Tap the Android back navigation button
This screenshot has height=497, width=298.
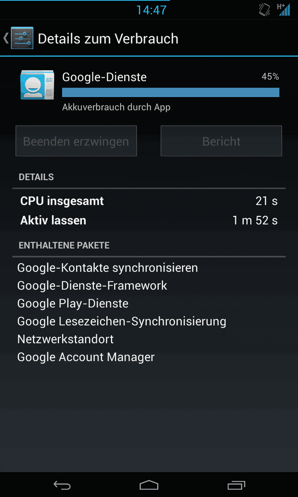tap(62, 485)
